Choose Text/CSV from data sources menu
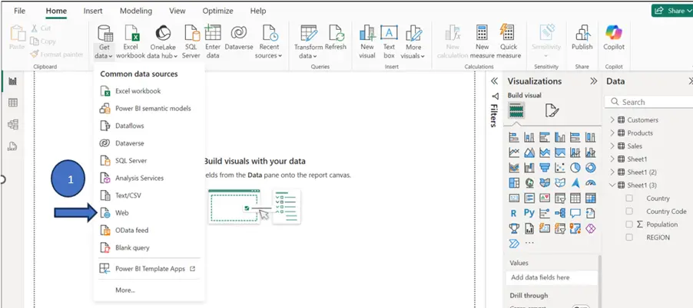The height and width of the screenshot is (308, 693). [148, 195]
